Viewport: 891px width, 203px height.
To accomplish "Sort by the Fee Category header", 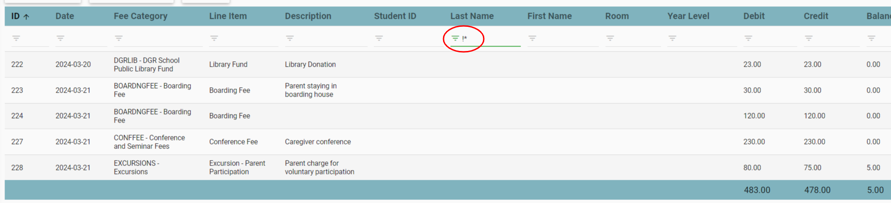I will [x=140, y=16].
